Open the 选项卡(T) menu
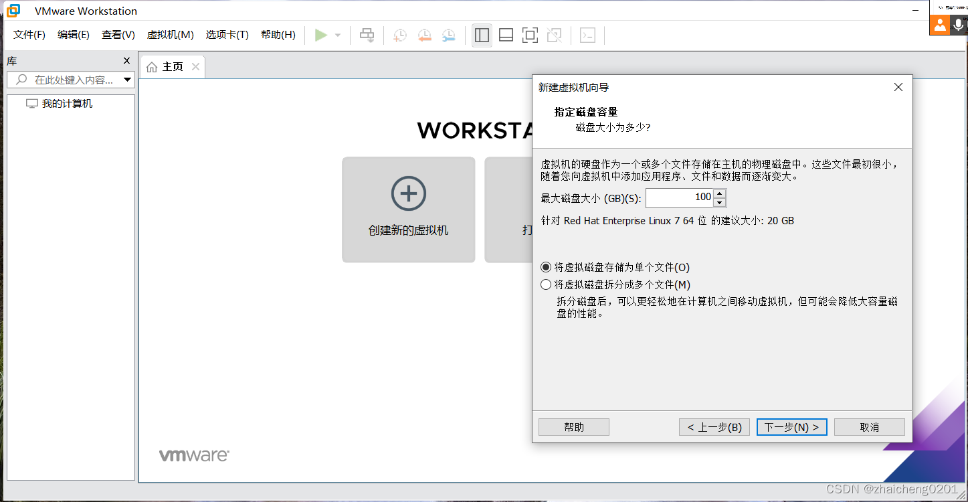The width and height of the screenshot is (968, 502). 227,35
